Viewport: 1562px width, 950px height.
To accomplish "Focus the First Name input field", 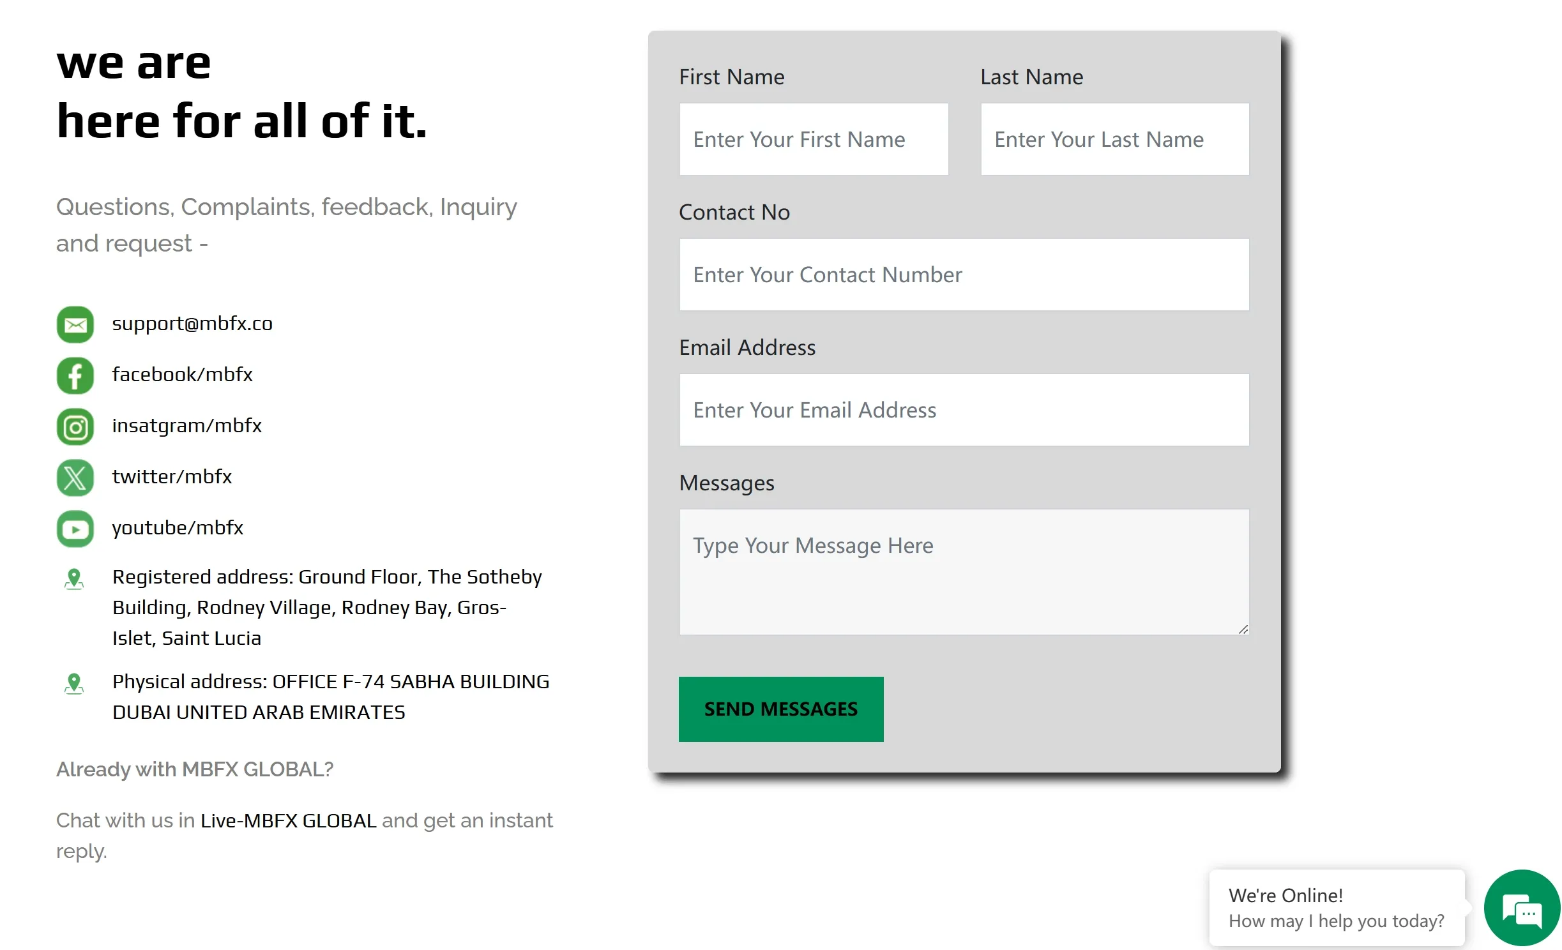I will pyautogui.click(x=814, y=139).
